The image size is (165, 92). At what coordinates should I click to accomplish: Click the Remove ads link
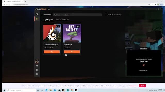[144, 49]
